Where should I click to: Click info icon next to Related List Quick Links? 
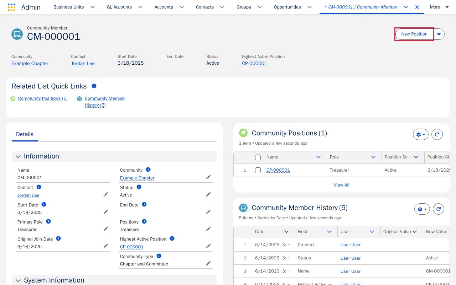pos(94,86)
